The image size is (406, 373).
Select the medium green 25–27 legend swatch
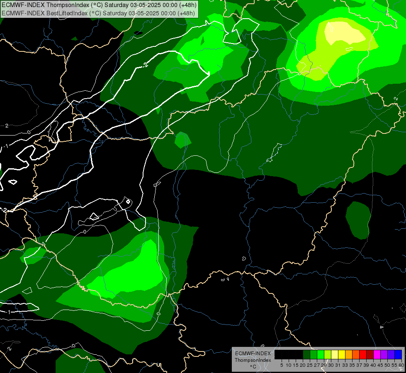(x=314, y=354)
